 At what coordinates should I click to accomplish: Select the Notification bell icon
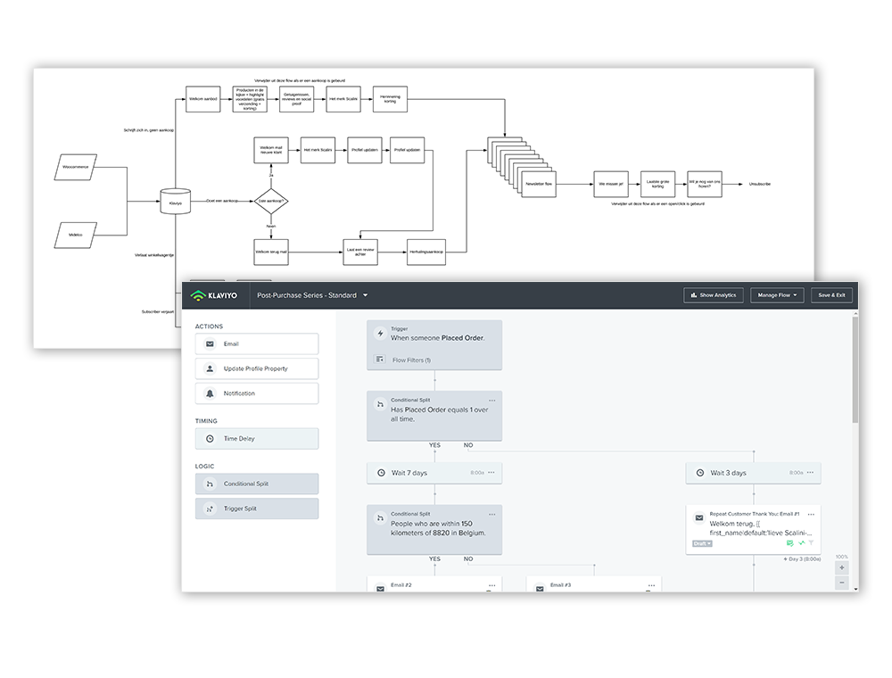210,393
